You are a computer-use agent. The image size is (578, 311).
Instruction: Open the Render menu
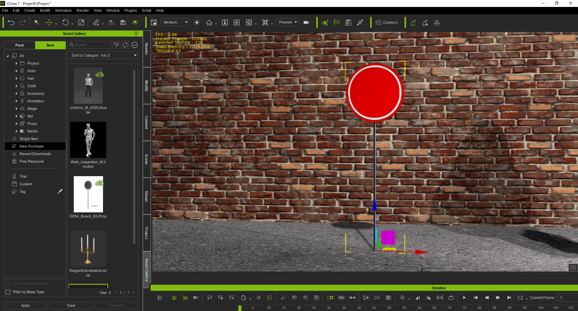pyautogui.click(x=83, y=11)
